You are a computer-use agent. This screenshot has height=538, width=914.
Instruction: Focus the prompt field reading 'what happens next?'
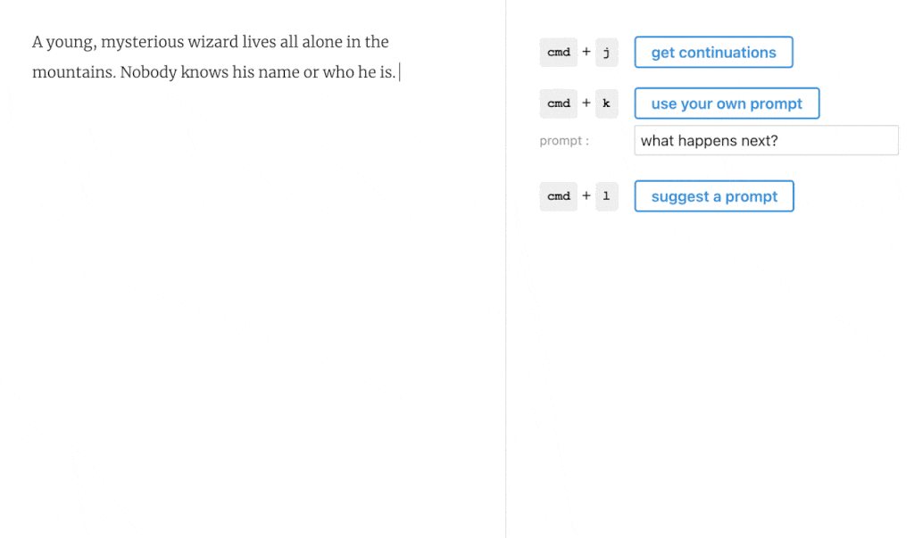pos(766,140)
